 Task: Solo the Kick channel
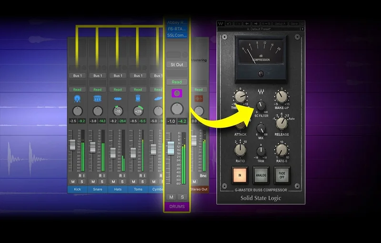(x=82, y=182)
